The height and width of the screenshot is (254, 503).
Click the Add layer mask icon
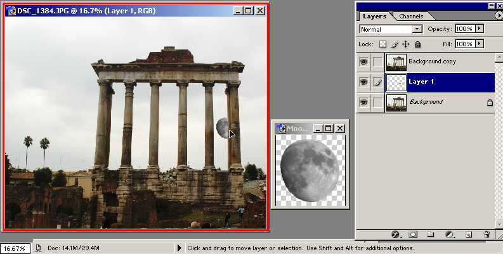pyautogui.click(x=412, y=234)
